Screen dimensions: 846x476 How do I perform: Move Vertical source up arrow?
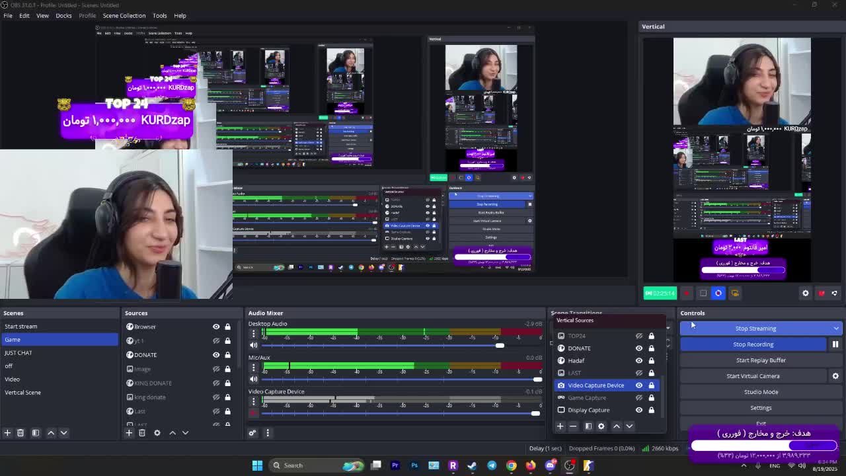(x=617, y=426)
